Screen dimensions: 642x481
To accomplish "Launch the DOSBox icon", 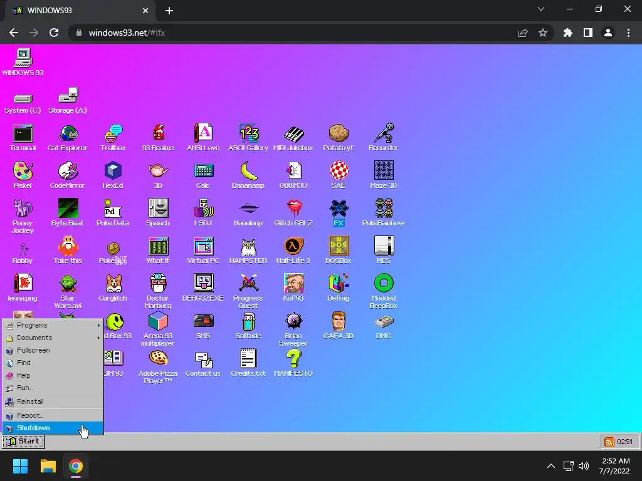I will (338, 251).
